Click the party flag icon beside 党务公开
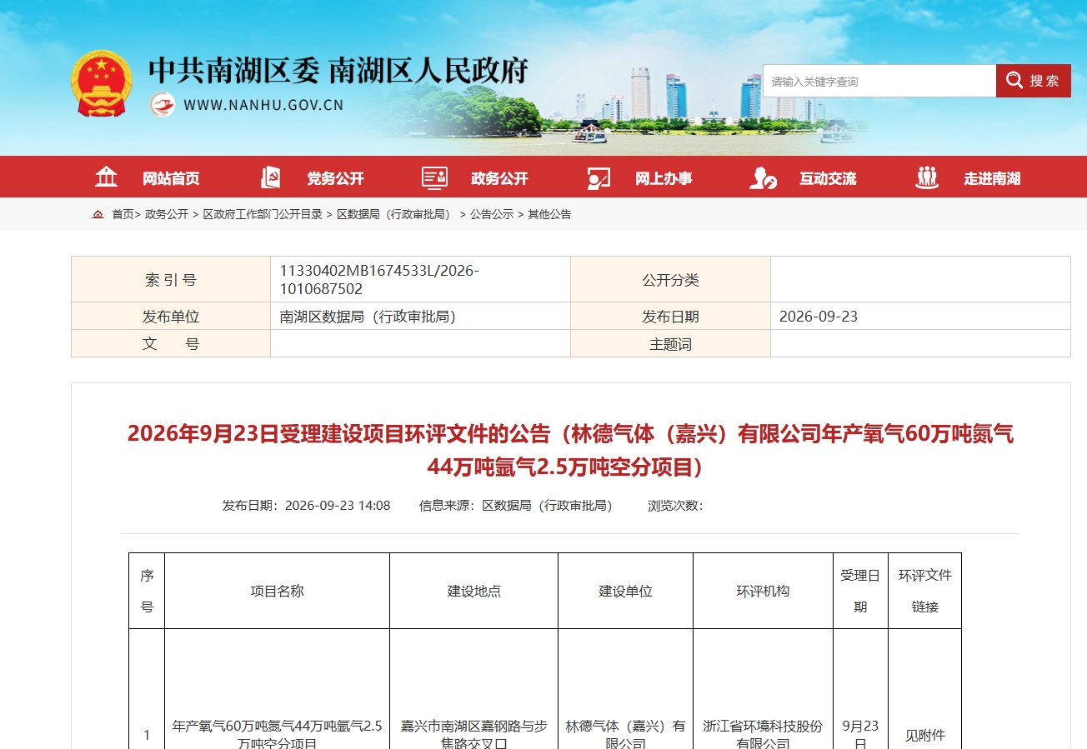1087x749 pixels. click(271, 177)
